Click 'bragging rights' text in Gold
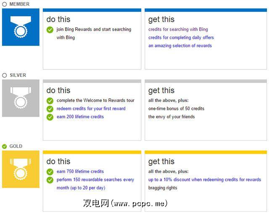 (163, 188)
